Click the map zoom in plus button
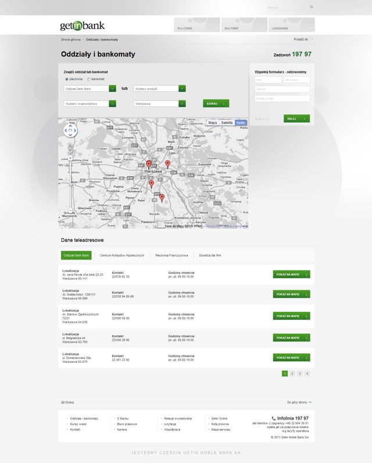The height and width of the screenshot is (463, 372). click(x=70, y=158)
